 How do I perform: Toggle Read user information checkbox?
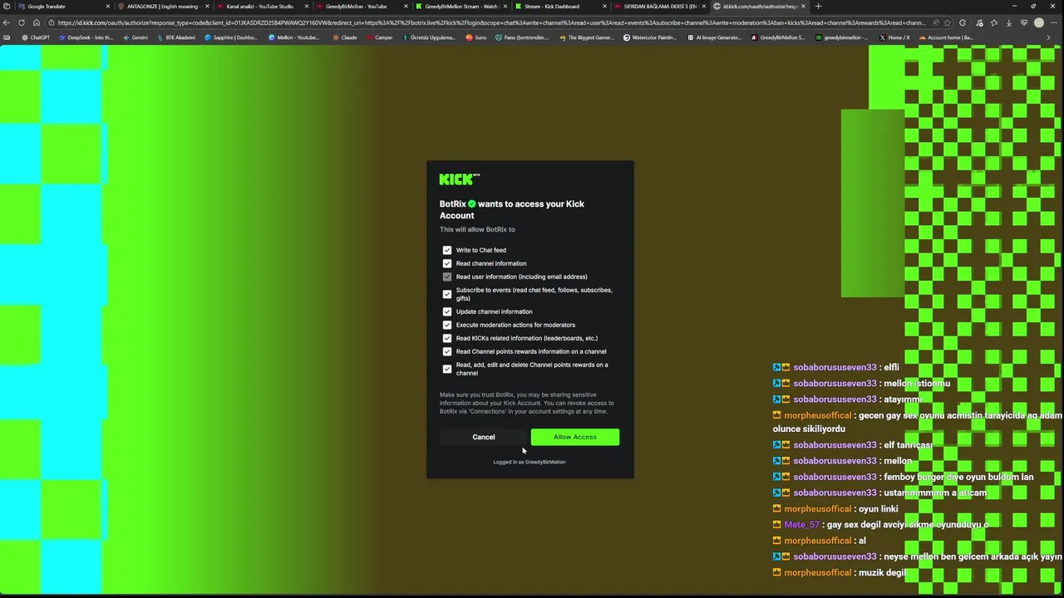tap(447, 277)
